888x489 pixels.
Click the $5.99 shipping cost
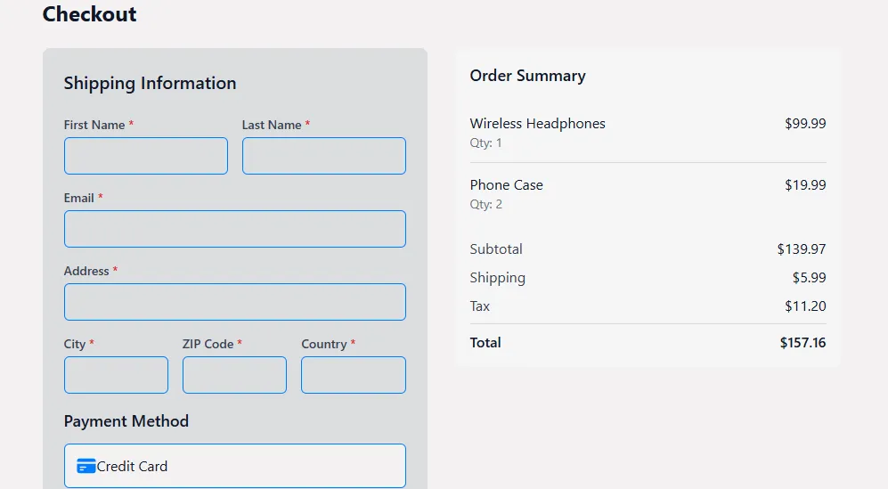click(x=809, y=278)
